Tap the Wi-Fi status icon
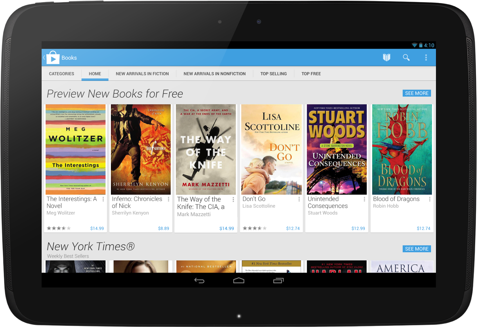This screenshot has height=327, width=477. (414, 45)
